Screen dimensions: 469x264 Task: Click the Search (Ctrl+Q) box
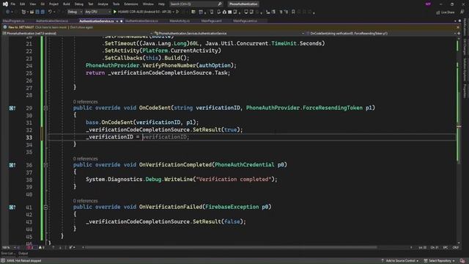[196, 4]
